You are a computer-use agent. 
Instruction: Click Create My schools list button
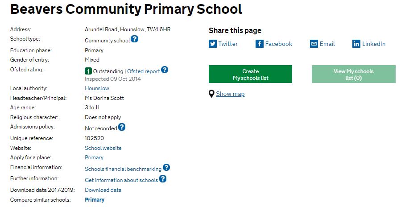point(250,74)
